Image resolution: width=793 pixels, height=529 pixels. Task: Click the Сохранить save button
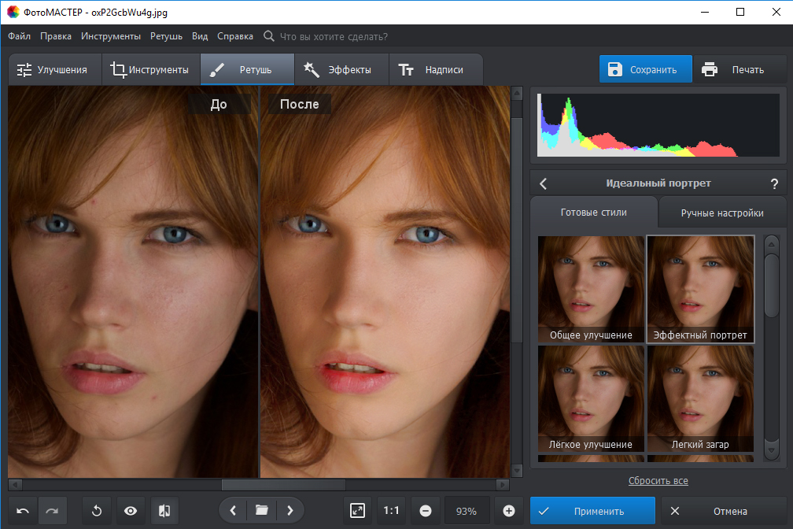[645, 69]
